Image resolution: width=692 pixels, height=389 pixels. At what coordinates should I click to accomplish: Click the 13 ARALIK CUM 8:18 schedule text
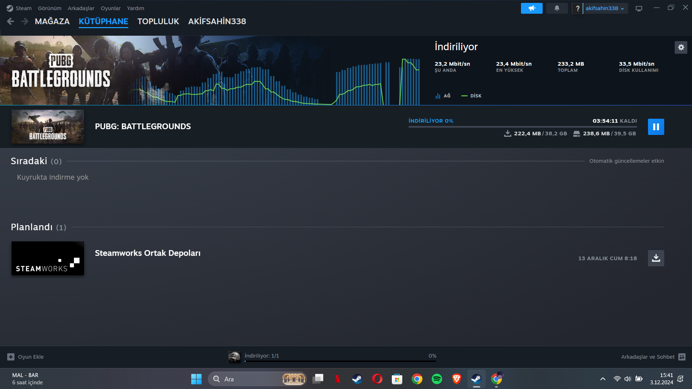[608, 258]
